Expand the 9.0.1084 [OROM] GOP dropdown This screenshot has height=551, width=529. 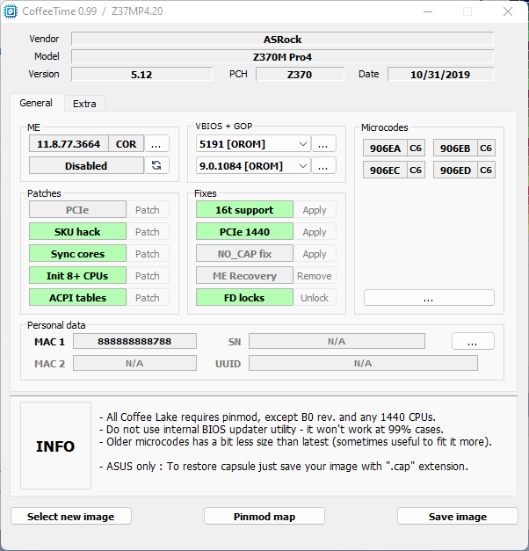pos(253,165)
